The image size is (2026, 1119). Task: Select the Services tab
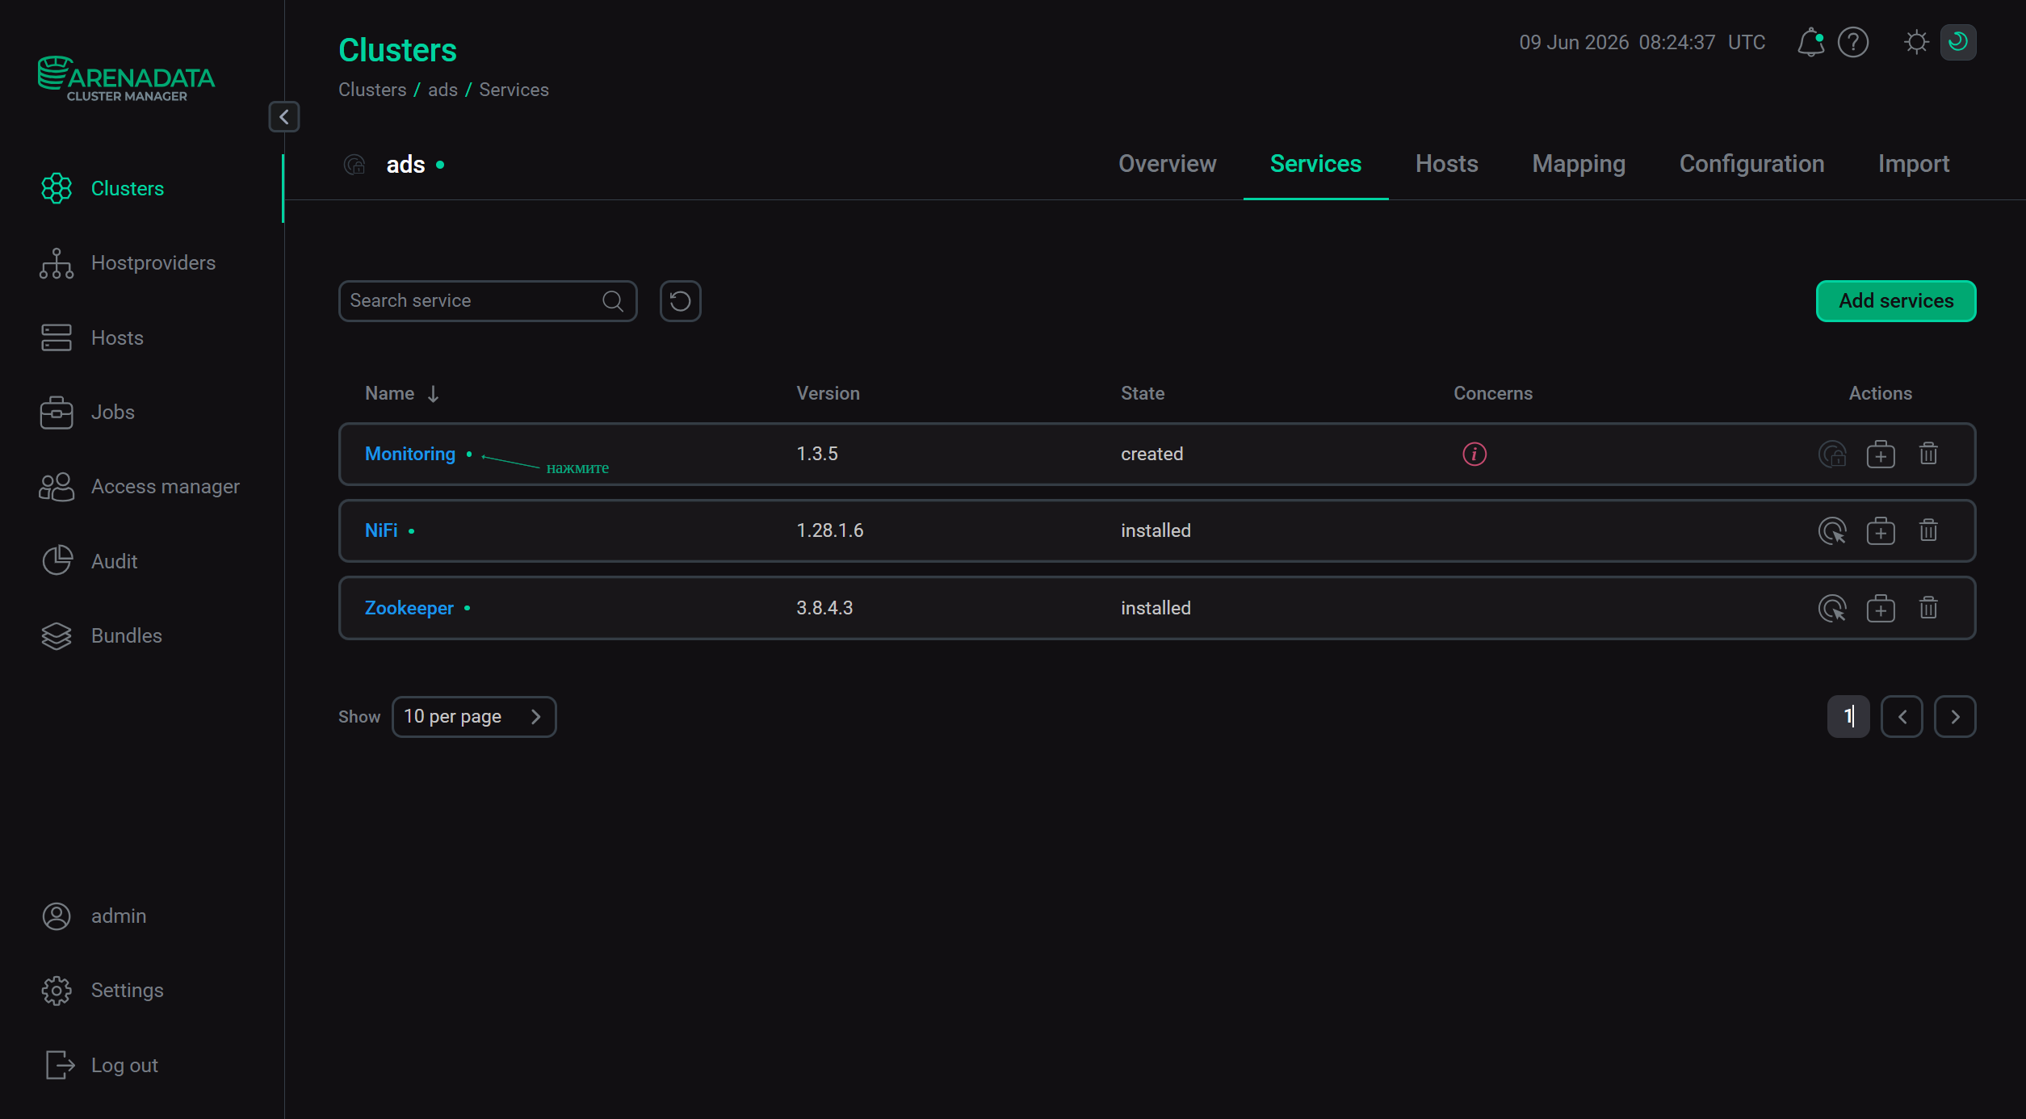[x=1315, y=164]
